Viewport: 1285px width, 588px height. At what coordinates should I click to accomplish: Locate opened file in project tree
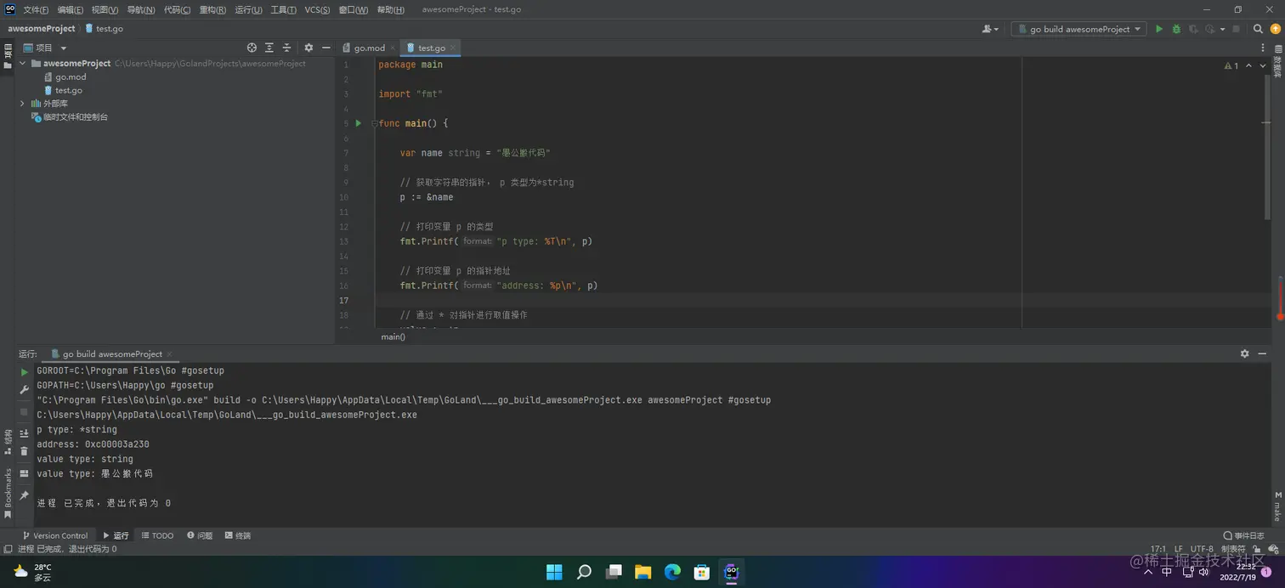[x=252, y=48]
